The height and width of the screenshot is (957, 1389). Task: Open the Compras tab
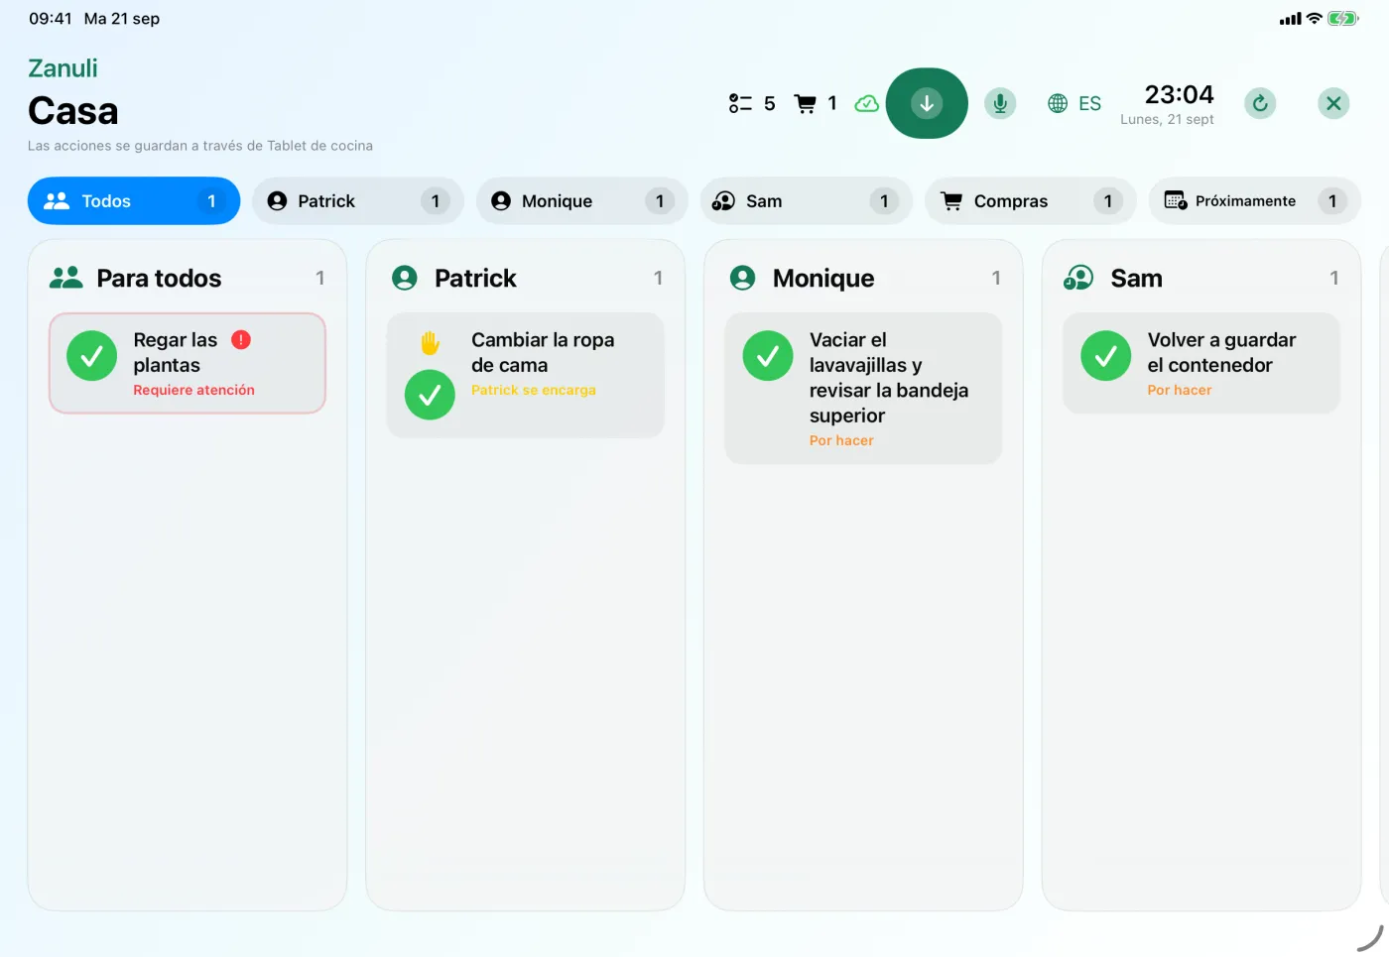tap(1031, 201)
